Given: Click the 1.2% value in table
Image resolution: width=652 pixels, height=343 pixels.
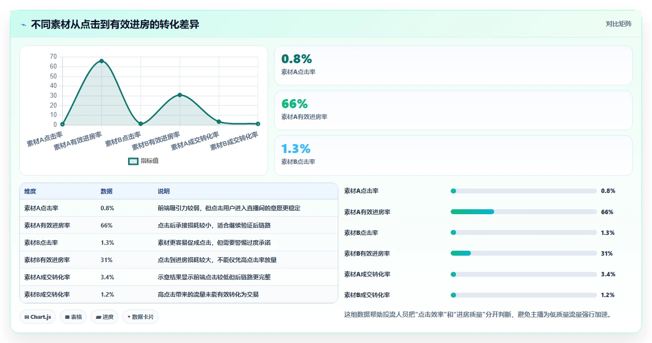Looking at the screenshot, I should click(x=107, y=295).
